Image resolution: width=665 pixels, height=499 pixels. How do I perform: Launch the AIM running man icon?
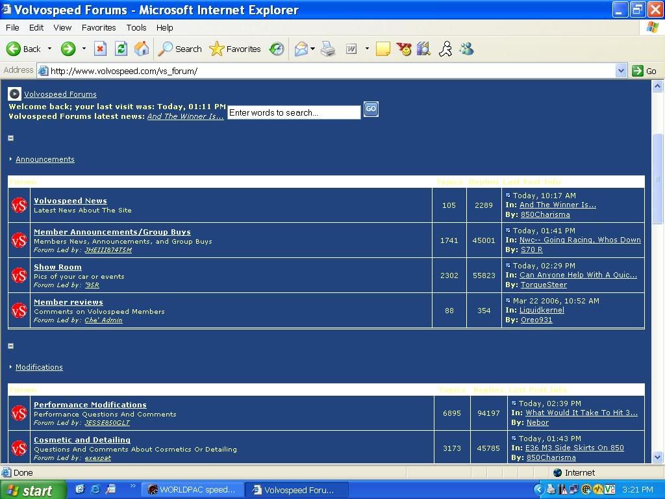445,49
